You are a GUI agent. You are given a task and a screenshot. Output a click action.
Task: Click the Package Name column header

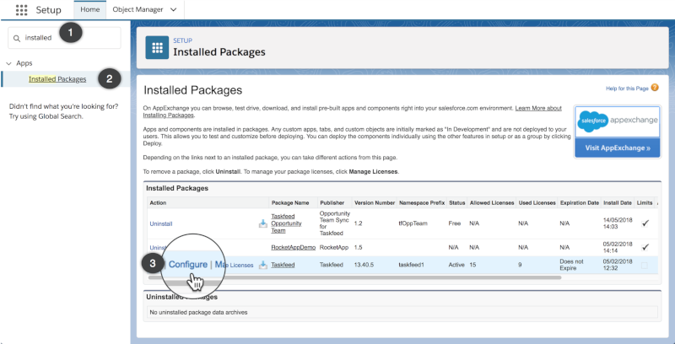pos(290,202)
